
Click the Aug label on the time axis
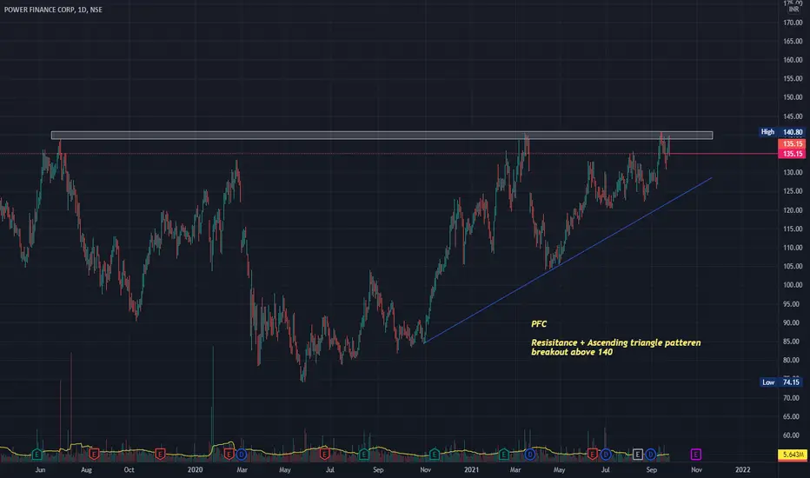click(86, 469)
